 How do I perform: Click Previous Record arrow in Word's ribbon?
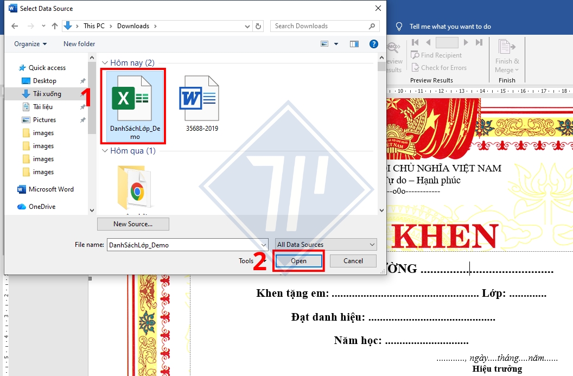(428, 42)
